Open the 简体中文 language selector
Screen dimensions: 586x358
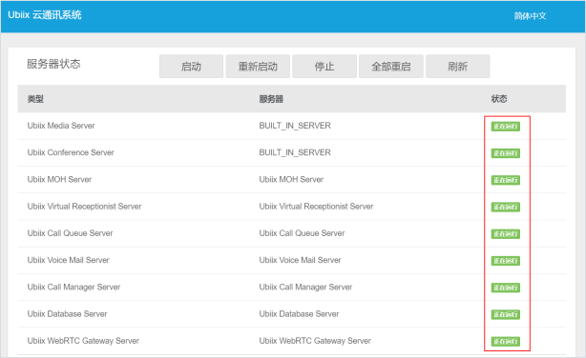pos(530,16)
